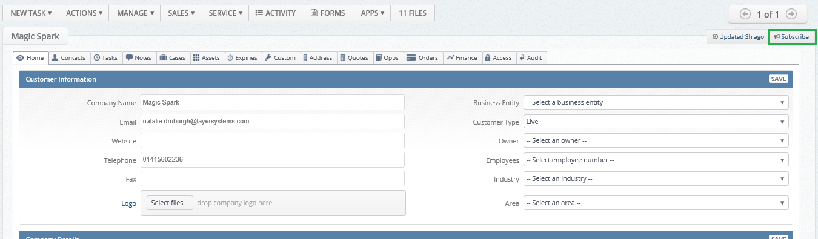The height and width of the screenshot is (239, 818).
Task: Switch to the Contacts tab
Action: click(68, 57)
